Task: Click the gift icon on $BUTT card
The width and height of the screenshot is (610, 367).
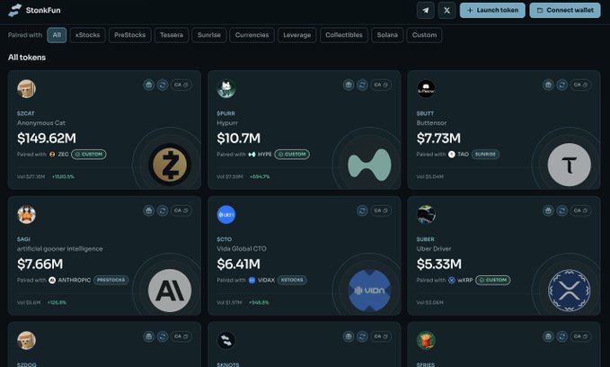Action: point(548,85)
